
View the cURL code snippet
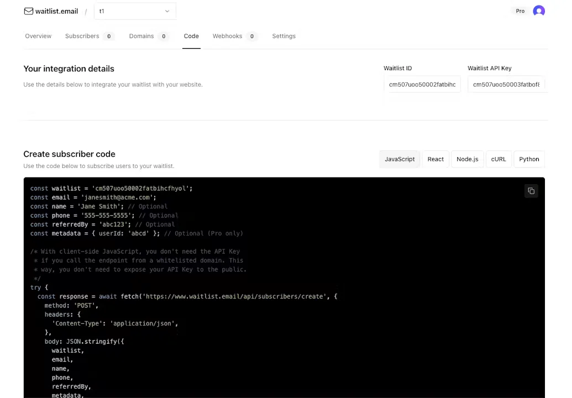pyautogui.click(x=498, y=159)
